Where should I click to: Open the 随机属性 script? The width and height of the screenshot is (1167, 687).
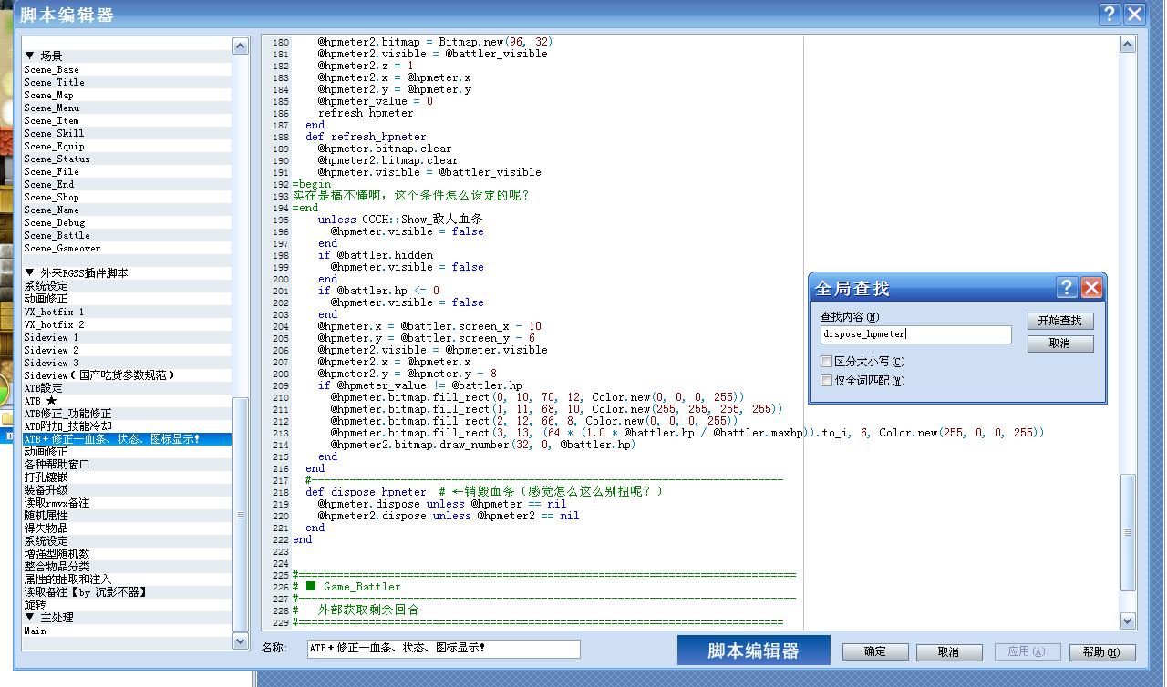point(127,516)
